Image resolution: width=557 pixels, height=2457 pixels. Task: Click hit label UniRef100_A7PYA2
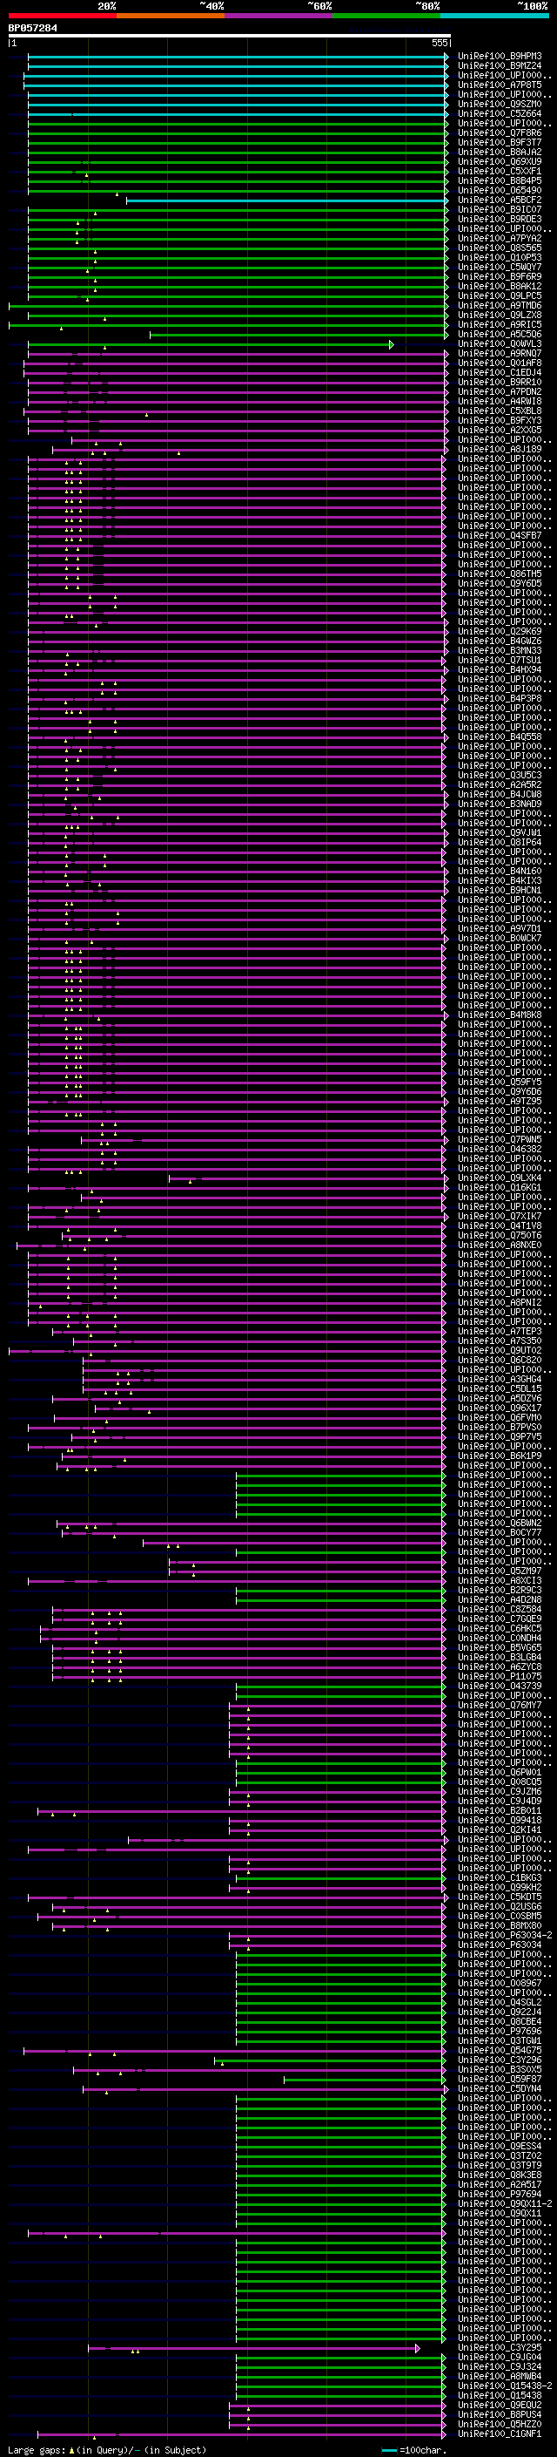pyautogui.click(x=499, y=239)
